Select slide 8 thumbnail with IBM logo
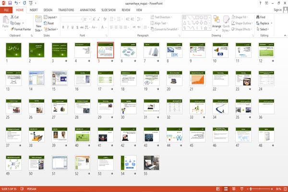The image size is (288, 192). [175, 50]
